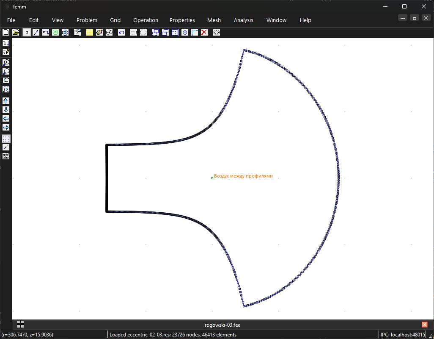
Task: Open the Mesh menu
Action: [214, 20]
